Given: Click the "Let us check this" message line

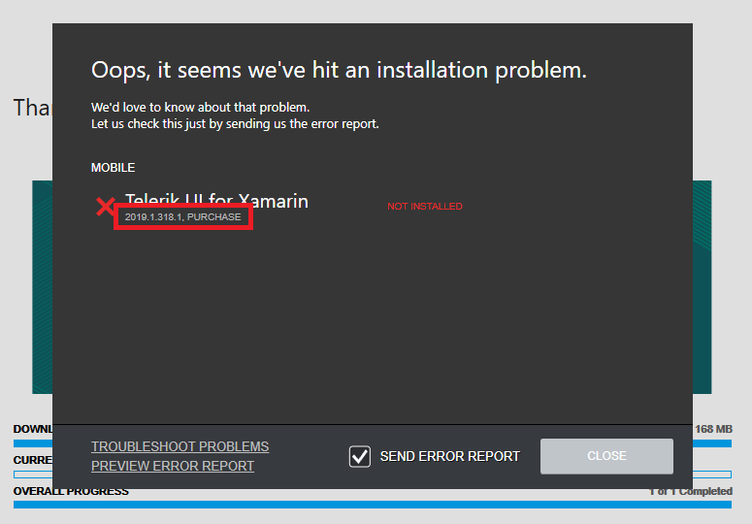Looking at the screenshot, I should tap(235, 123).
